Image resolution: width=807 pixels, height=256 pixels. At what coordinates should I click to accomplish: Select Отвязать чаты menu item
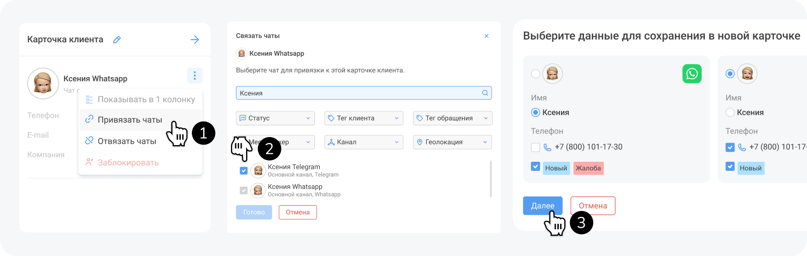[127, 141]
